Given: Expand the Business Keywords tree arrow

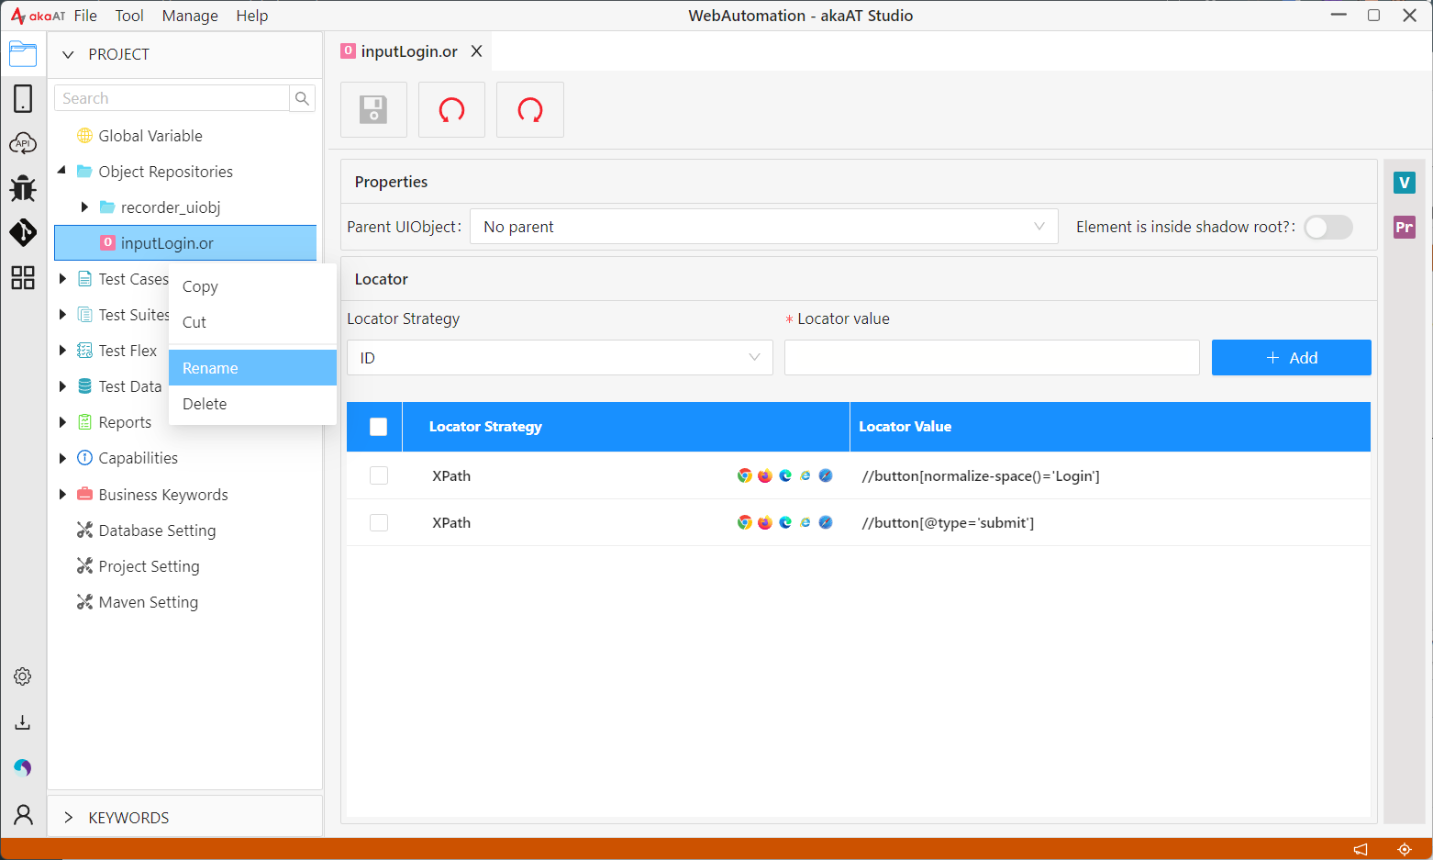Looking at the screenshot, I should click(62, 495).
